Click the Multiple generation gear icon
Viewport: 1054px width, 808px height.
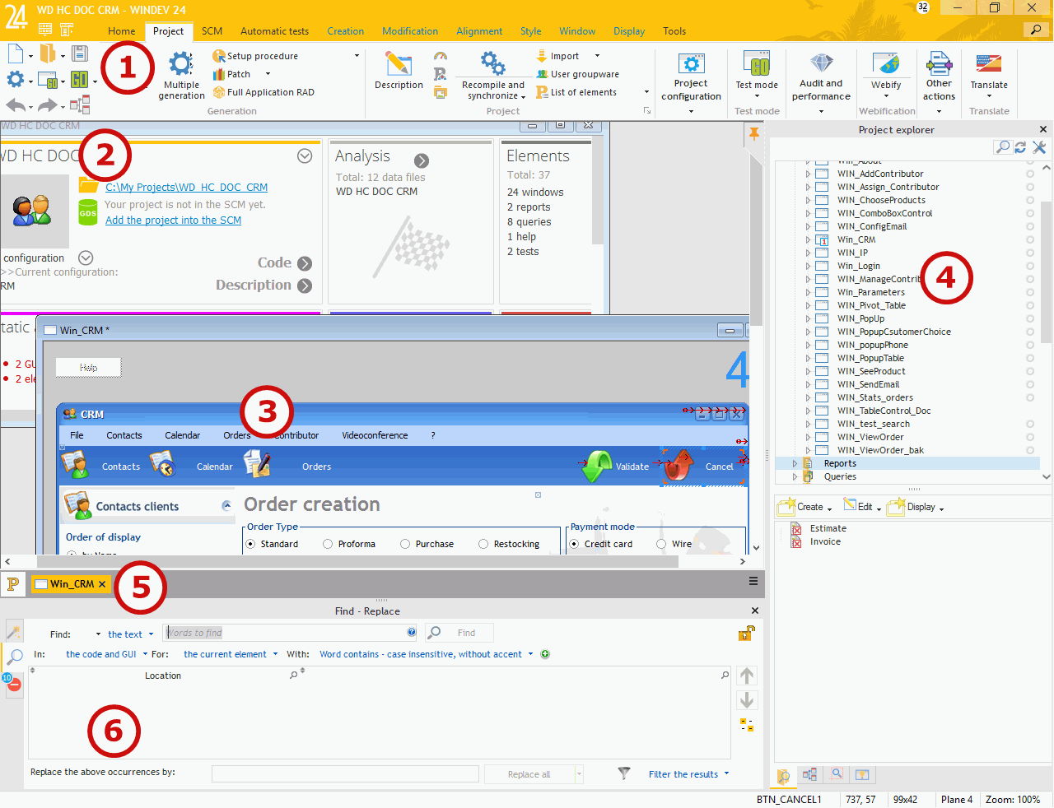pos(181,65)
